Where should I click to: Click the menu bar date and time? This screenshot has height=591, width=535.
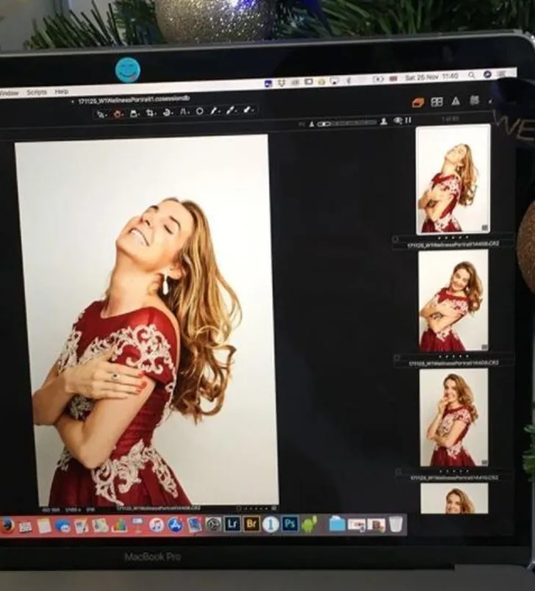pos(433,76)
